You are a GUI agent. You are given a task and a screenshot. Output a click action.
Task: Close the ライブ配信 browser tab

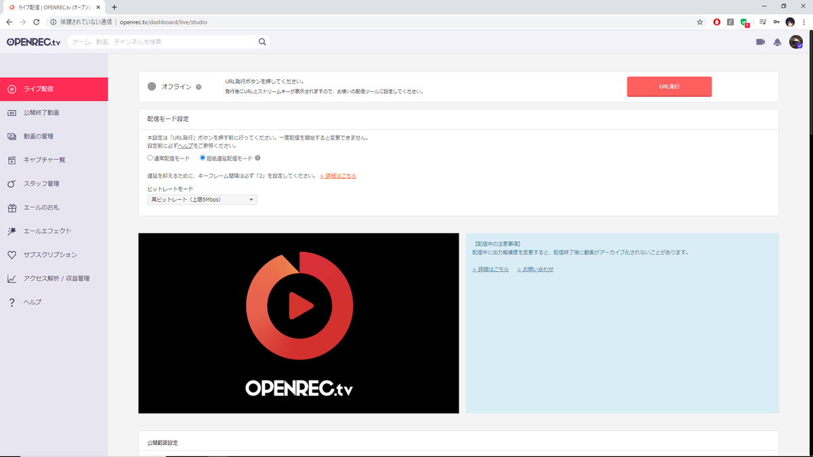(x=98, y=7)
